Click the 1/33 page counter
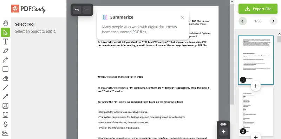 click(x=258, y=21)
